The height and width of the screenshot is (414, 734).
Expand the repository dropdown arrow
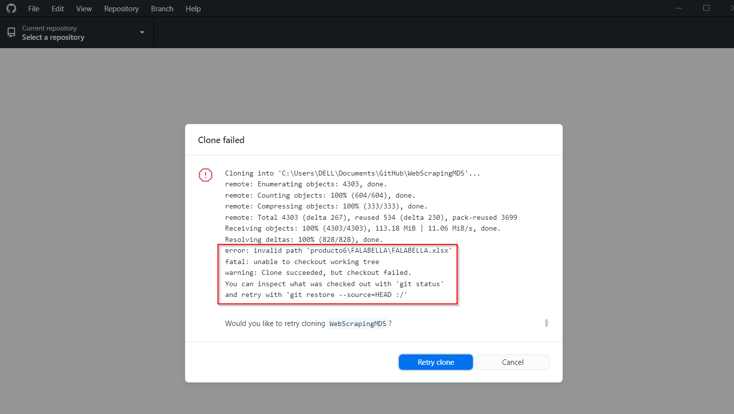coord(142,32)
